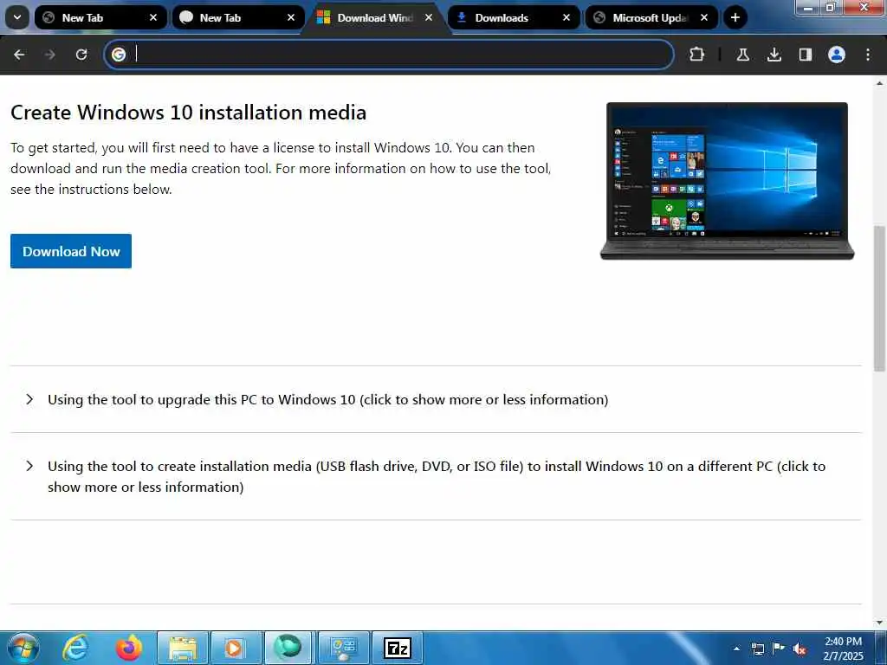Click the scrollbar up arrow
The height and width of the screenshot is (665, 887).
[879, 83]
